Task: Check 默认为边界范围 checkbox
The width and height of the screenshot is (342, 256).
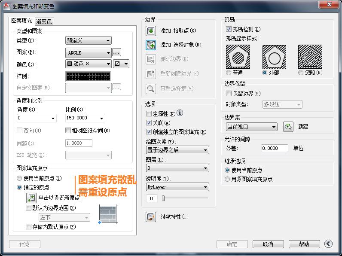Action: pyautogui.click(x=28, y=207)
